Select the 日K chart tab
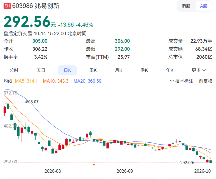 [67, 70]
